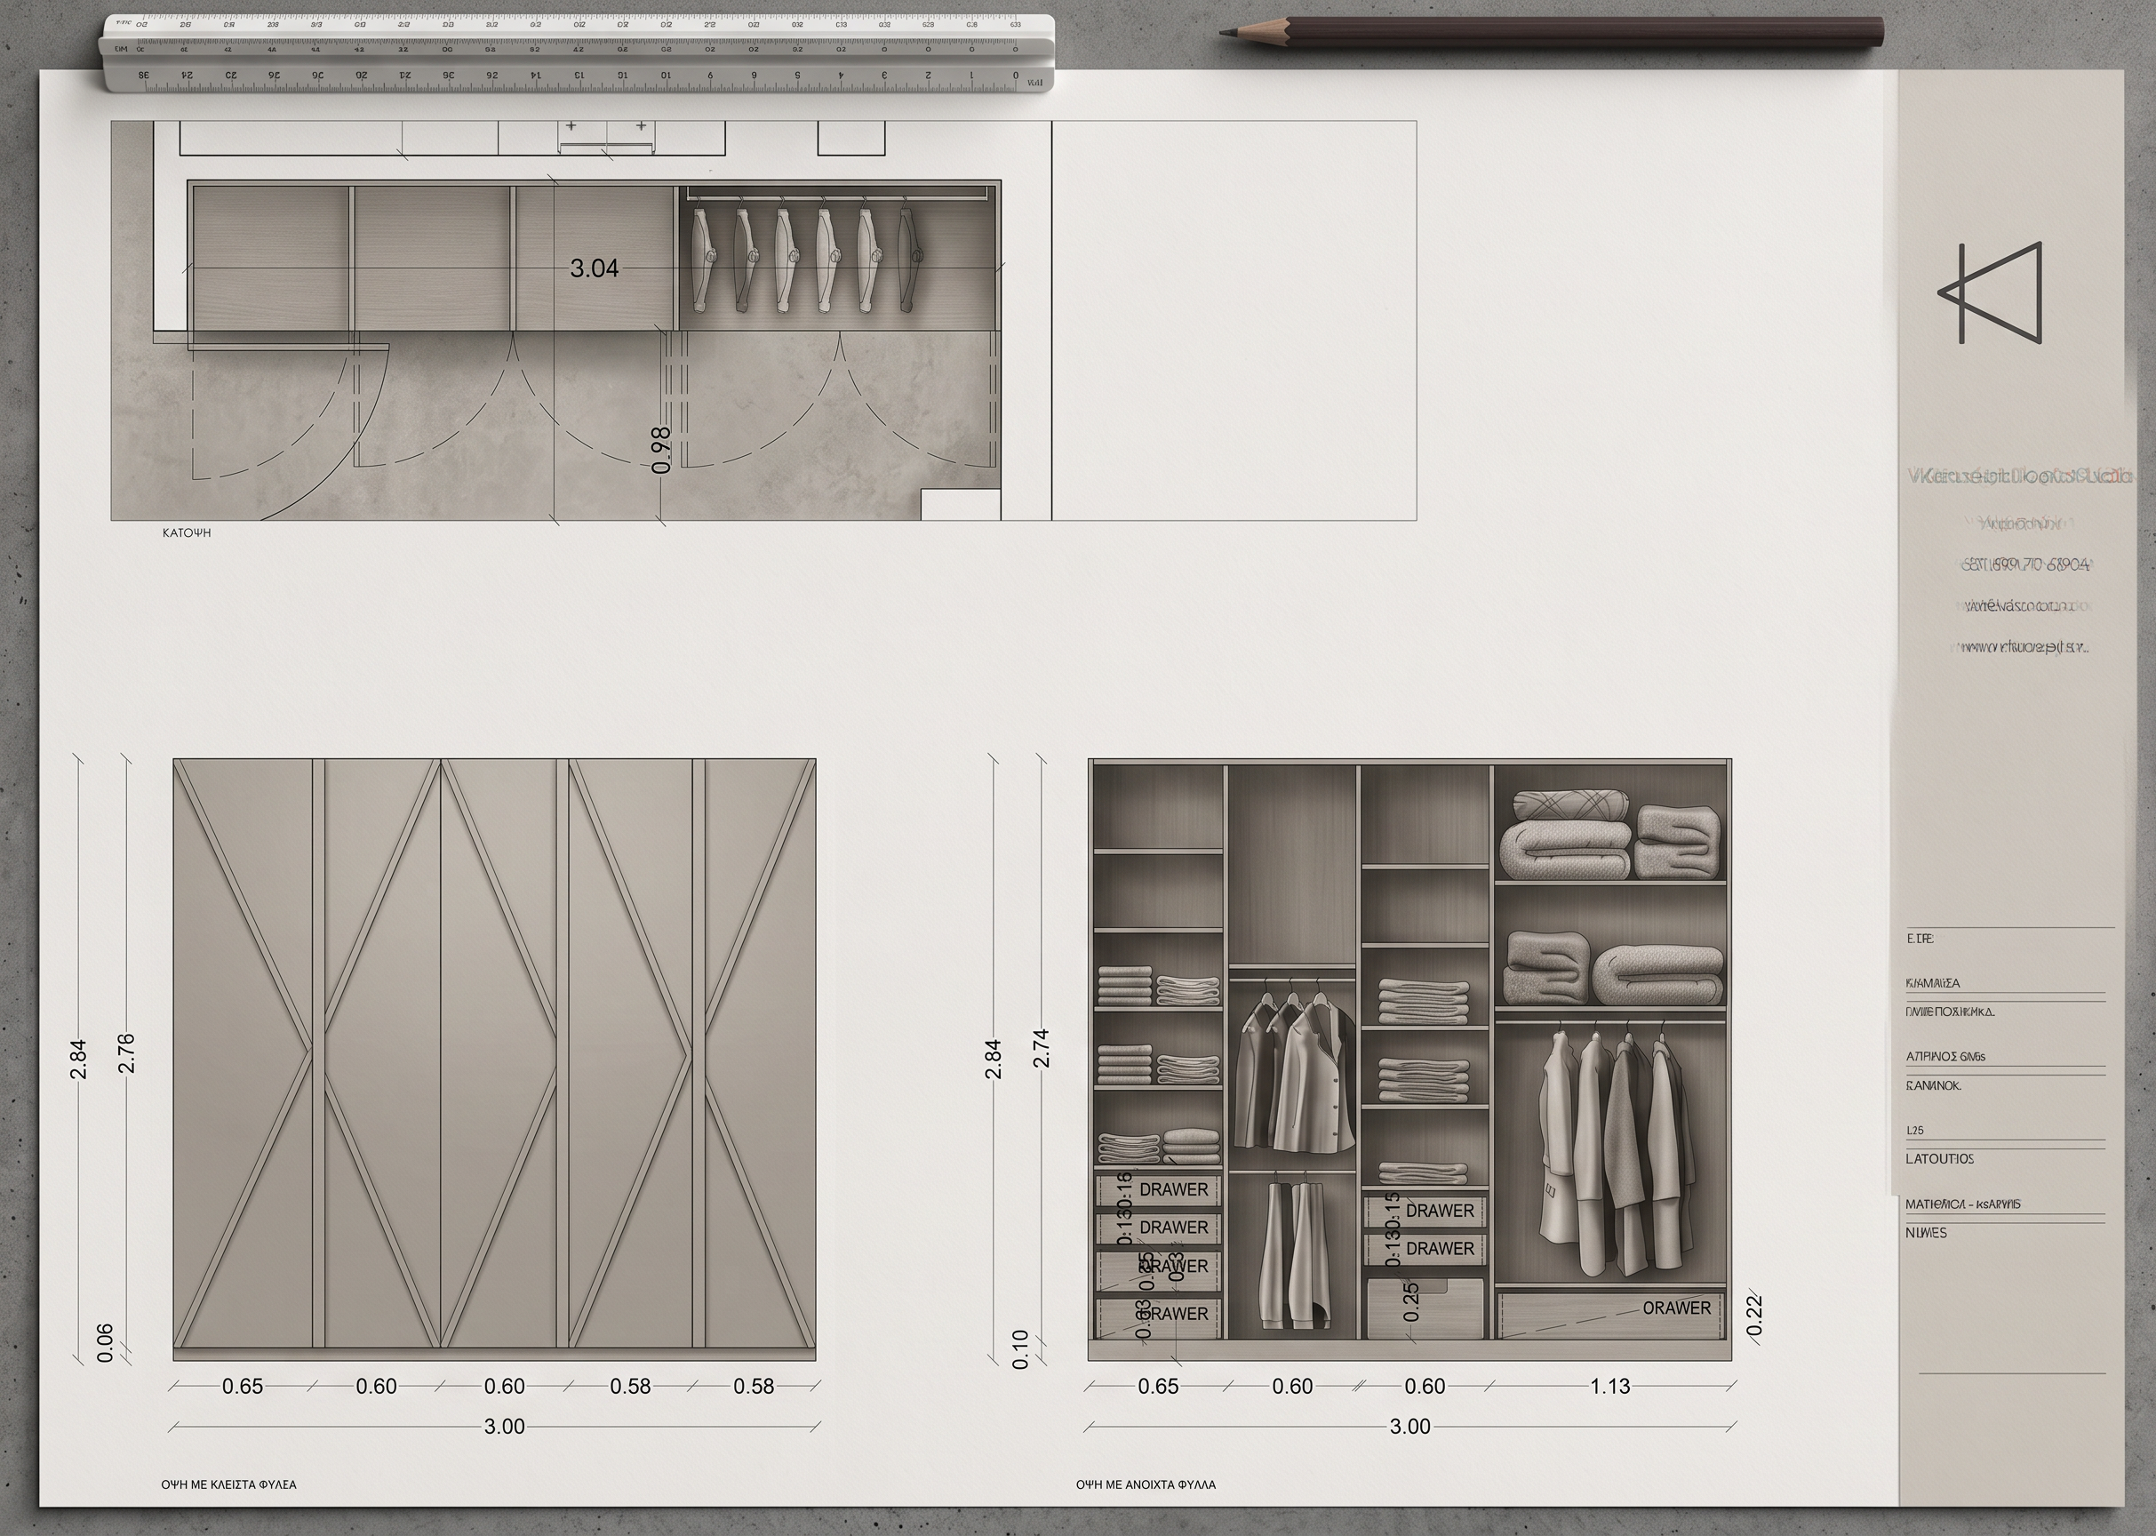Select the first 0.60 under the open-door elevation
2156x1536 pixels.
(1291, 1387)
